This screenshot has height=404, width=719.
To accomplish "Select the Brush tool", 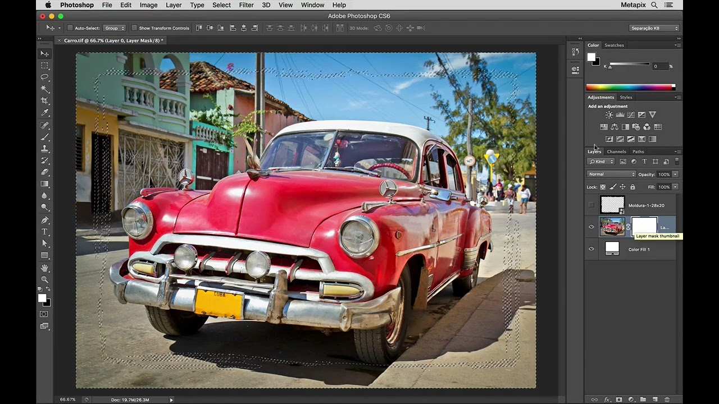I will coord(44,137).
